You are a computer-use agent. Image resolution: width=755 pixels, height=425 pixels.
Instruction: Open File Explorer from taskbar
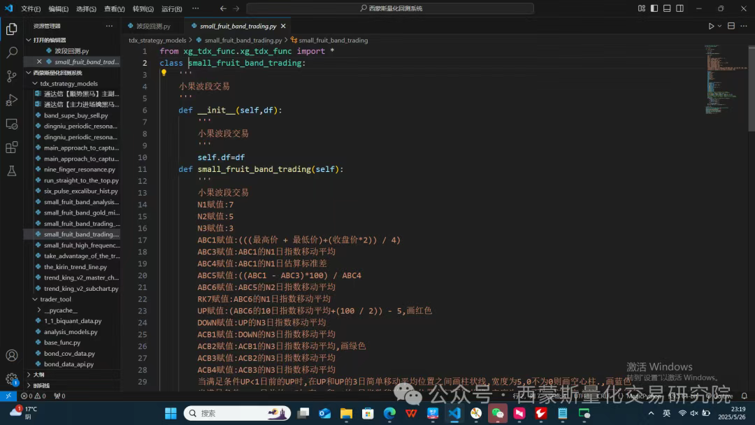[346, 413]
